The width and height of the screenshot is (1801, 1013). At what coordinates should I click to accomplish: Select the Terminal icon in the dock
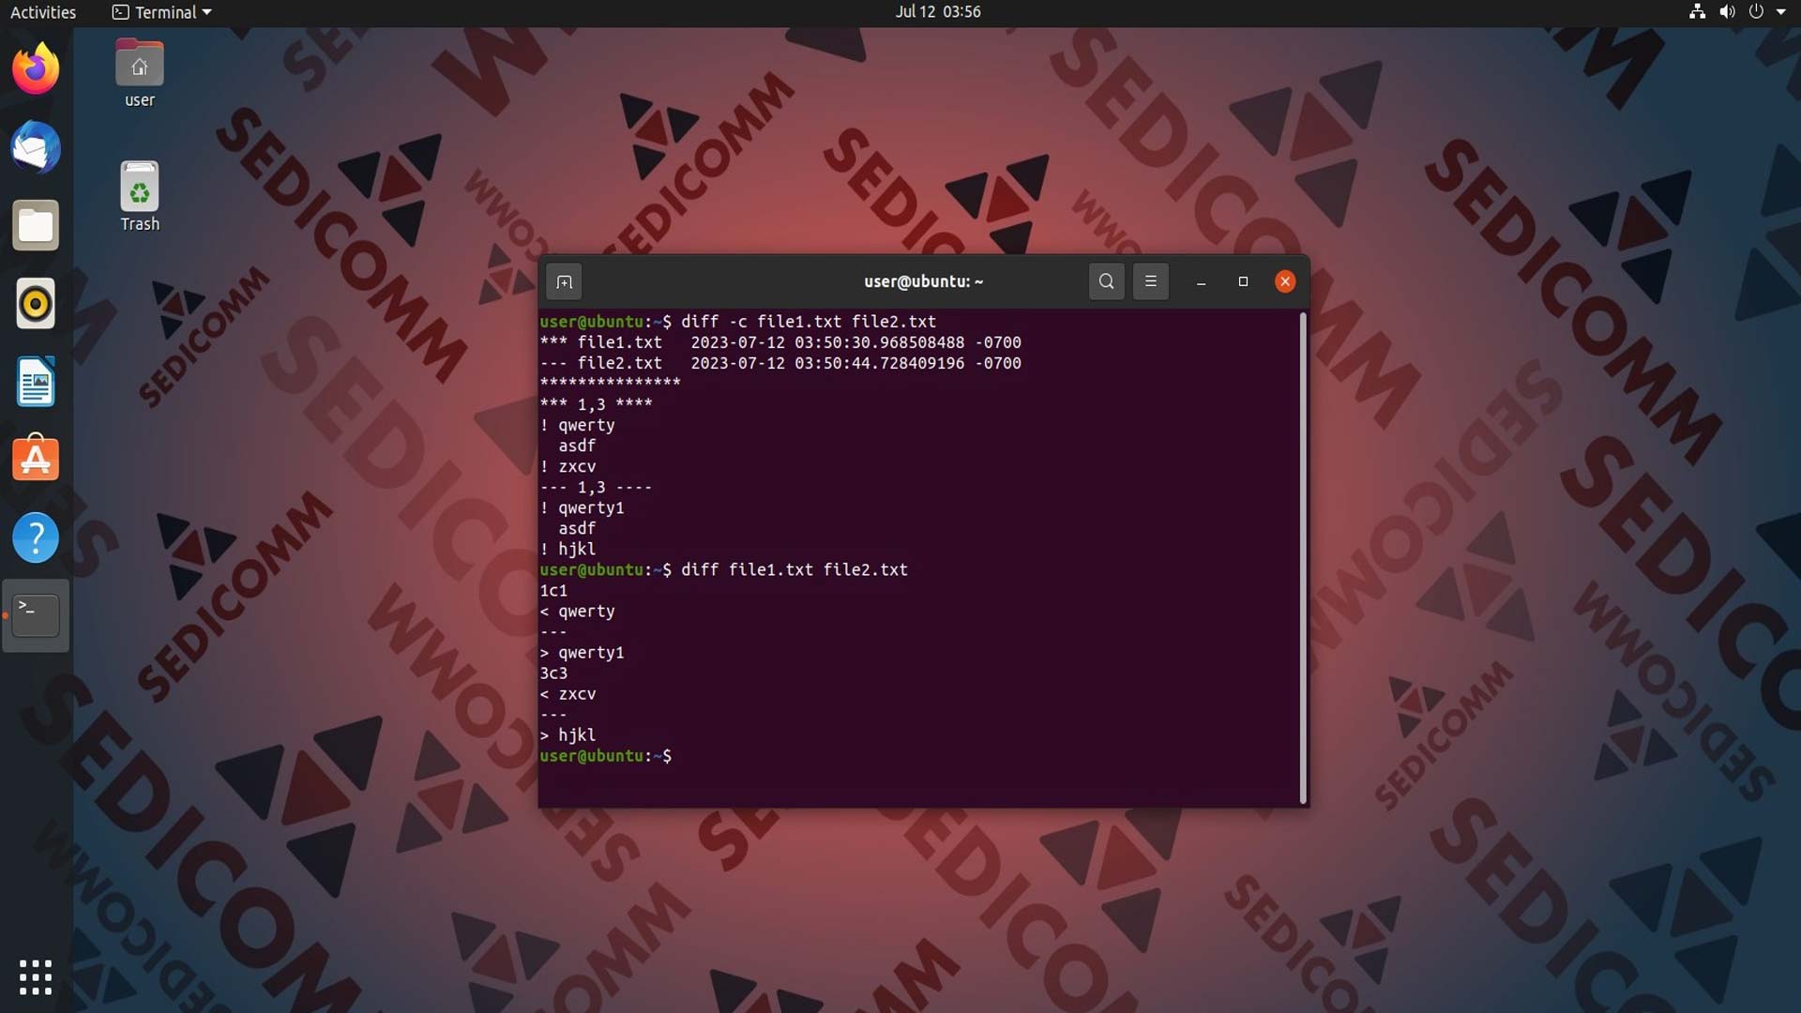point(36,615)
